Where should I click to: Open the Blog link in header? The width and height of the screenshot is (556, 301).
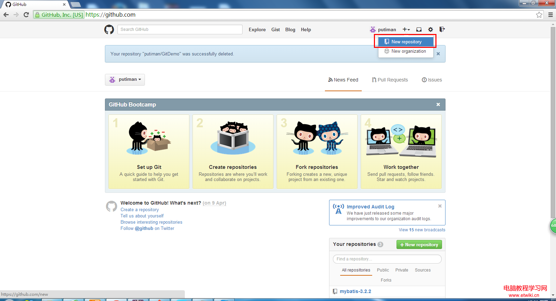[x=290, y=29]
